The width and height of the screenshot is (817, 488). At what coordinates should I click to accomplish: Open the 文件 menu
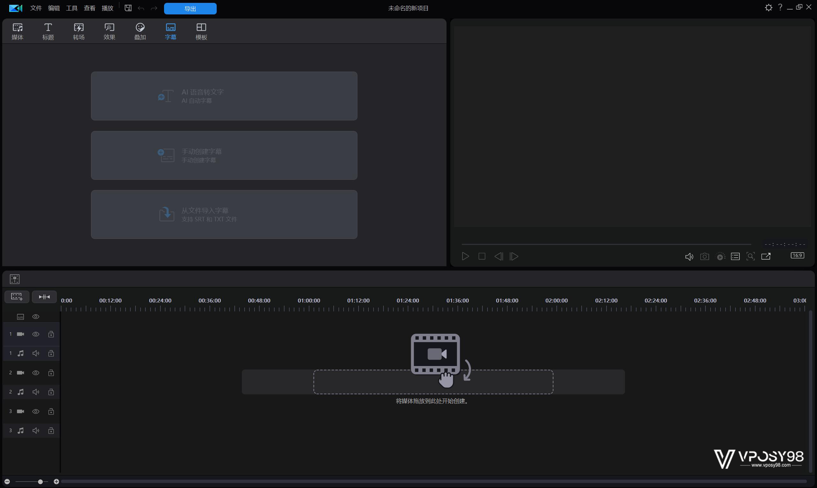36,8
